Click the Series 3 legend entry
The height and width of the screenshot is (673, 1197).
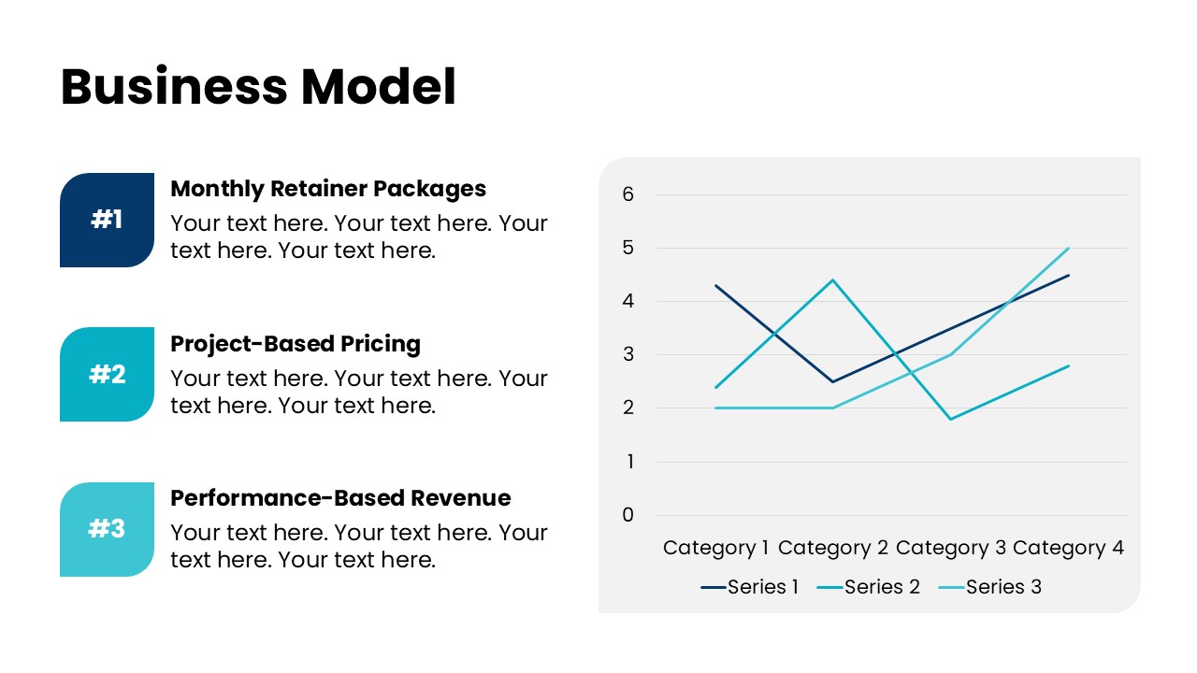point(990,587)
